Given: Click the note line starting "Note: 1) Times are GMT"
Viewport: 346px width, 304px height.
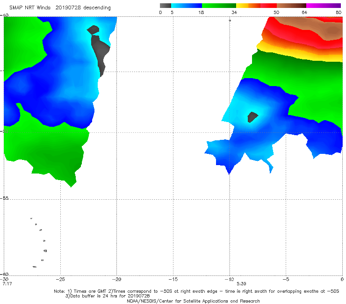Looking at the screenshot, I should pyautogui.click(x=196, y=291).
